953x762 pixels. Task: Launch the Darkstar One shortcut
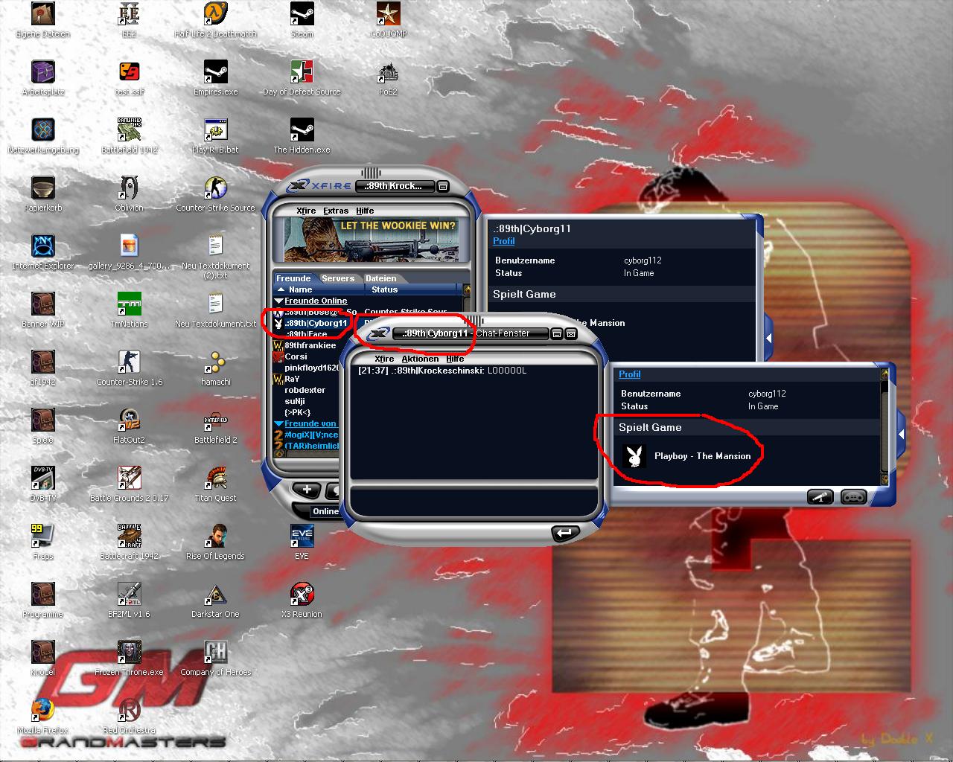coord(215,601)
